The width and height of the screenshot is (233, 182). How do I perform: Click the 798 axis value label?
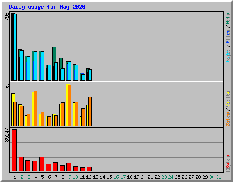tap(7, 16)
